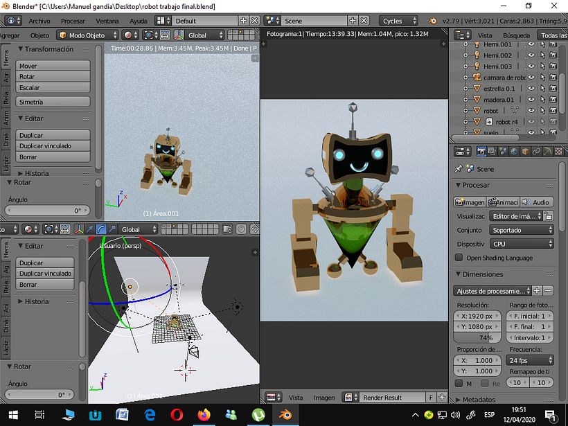Hide Hemi.002 with its eye icon
This screenshot has width=568, height=426.
click(x=531, y=55)
